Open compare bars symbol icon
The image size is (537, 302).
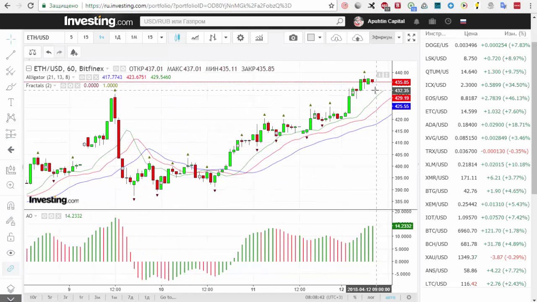click(x=213, y=37)
